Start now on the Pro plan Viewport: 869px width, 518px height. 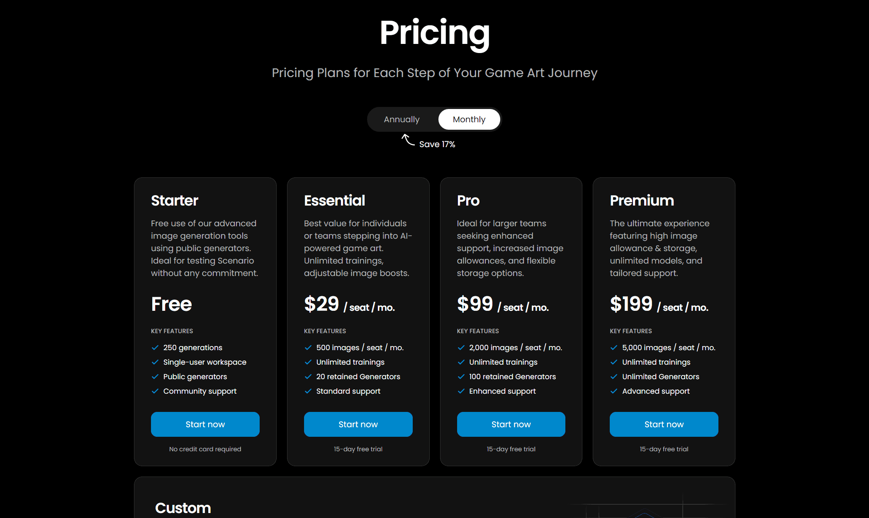point(511,424)
